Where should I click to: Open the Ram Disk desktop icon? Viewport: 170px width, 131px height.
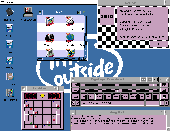[x=10, y=12]
